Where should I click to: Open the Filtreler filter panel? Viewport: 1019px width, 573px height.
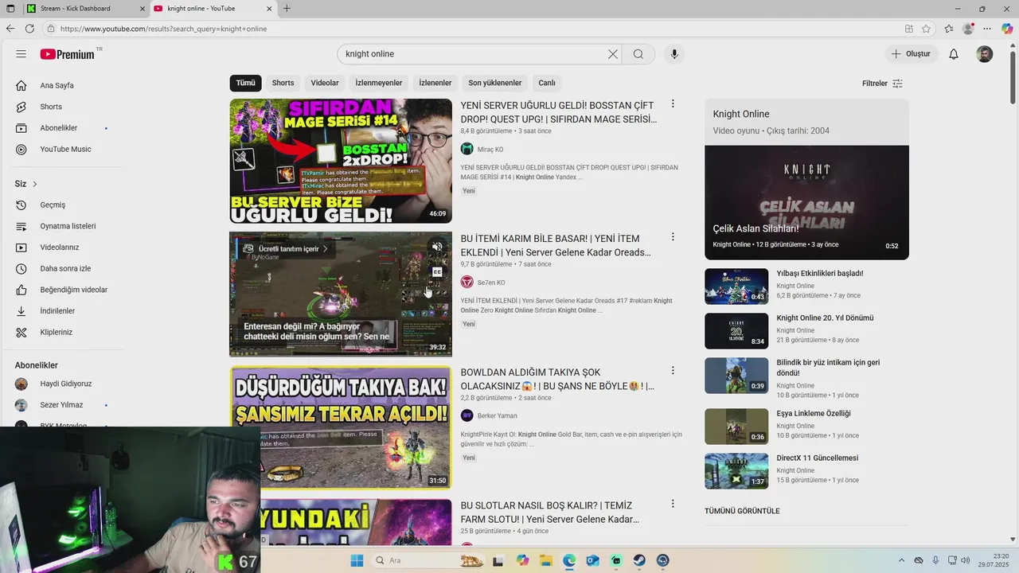pos(882,84)
